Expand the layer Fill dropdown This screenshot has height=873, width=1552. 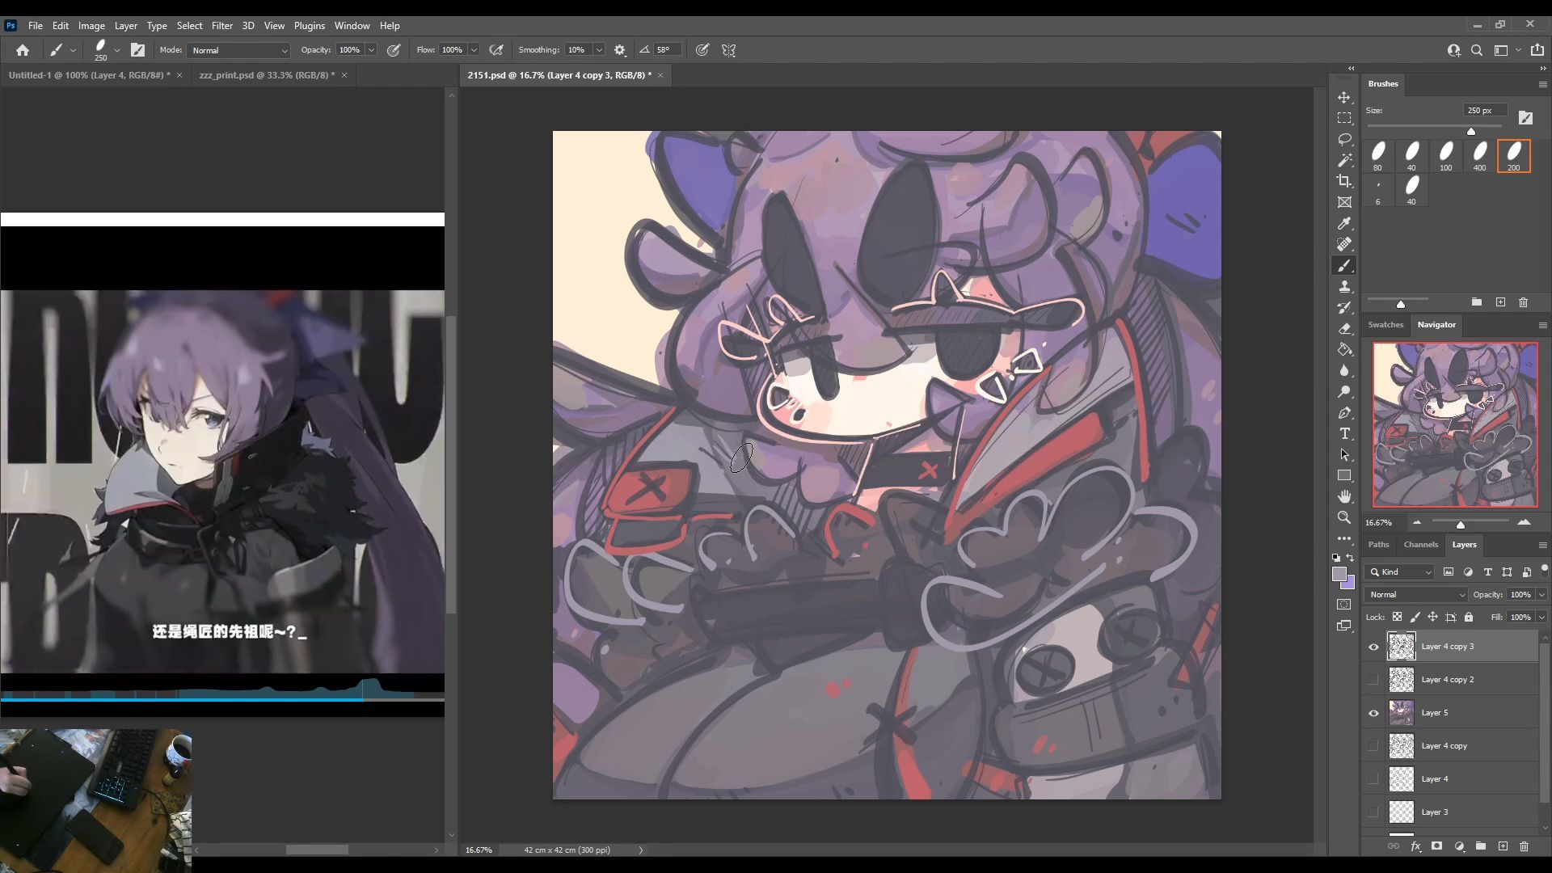1541,617
